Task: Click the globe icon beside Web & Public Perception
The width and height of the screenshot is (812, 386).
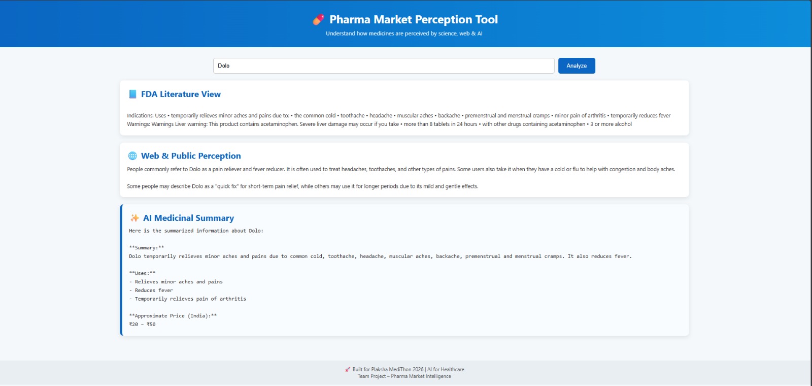Action: [132, 156]
